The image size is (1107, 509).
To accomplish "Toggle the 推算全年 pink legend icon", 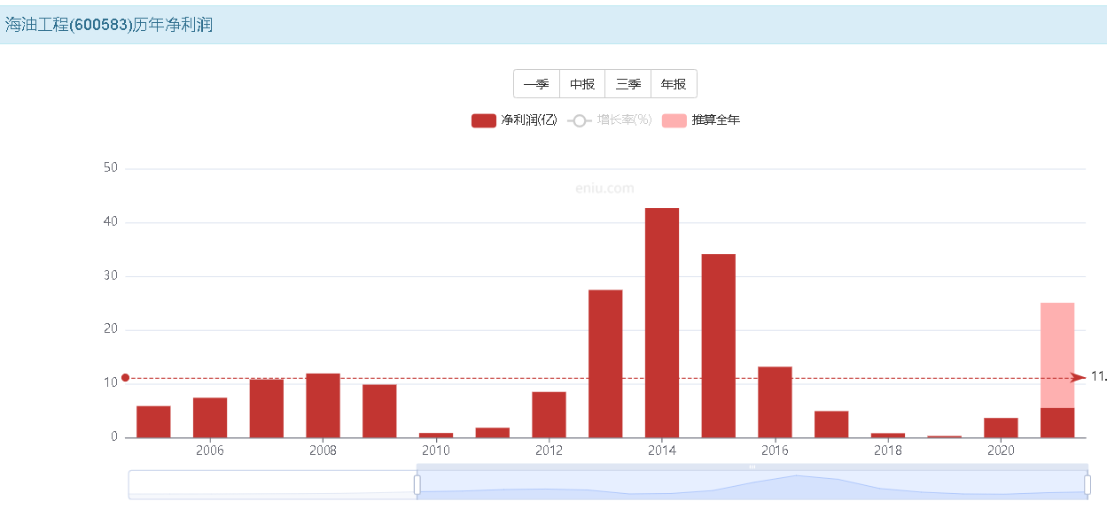I will 674,120.
